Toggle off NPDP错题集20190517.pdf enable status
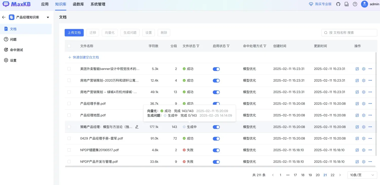Screen dimensions: 380x185 point(216,150)
